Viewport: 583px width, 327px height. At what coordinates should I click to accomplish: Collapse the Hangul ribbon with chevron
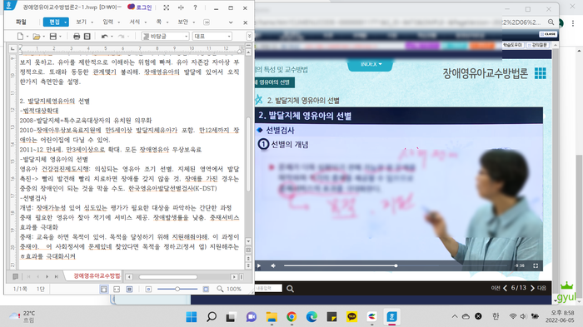tap(231, 22)
